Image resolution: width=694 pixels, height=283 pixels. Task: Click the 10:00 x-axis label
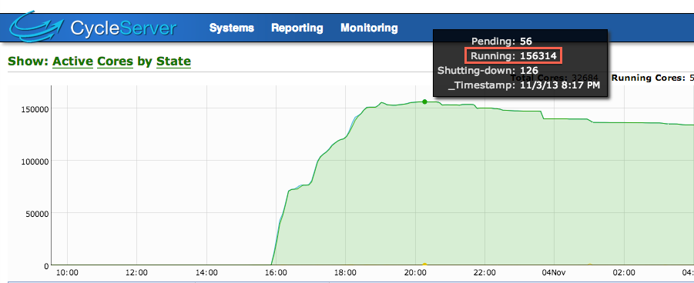point(67,272)
